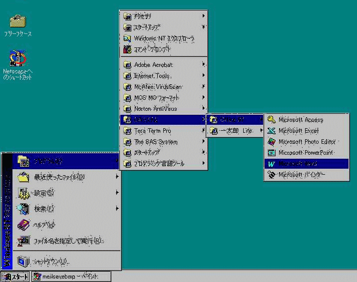This screenshot has height=282, width=357.
Task: Select the Netscape shortcut desktop icon
Action: (18, 58)
